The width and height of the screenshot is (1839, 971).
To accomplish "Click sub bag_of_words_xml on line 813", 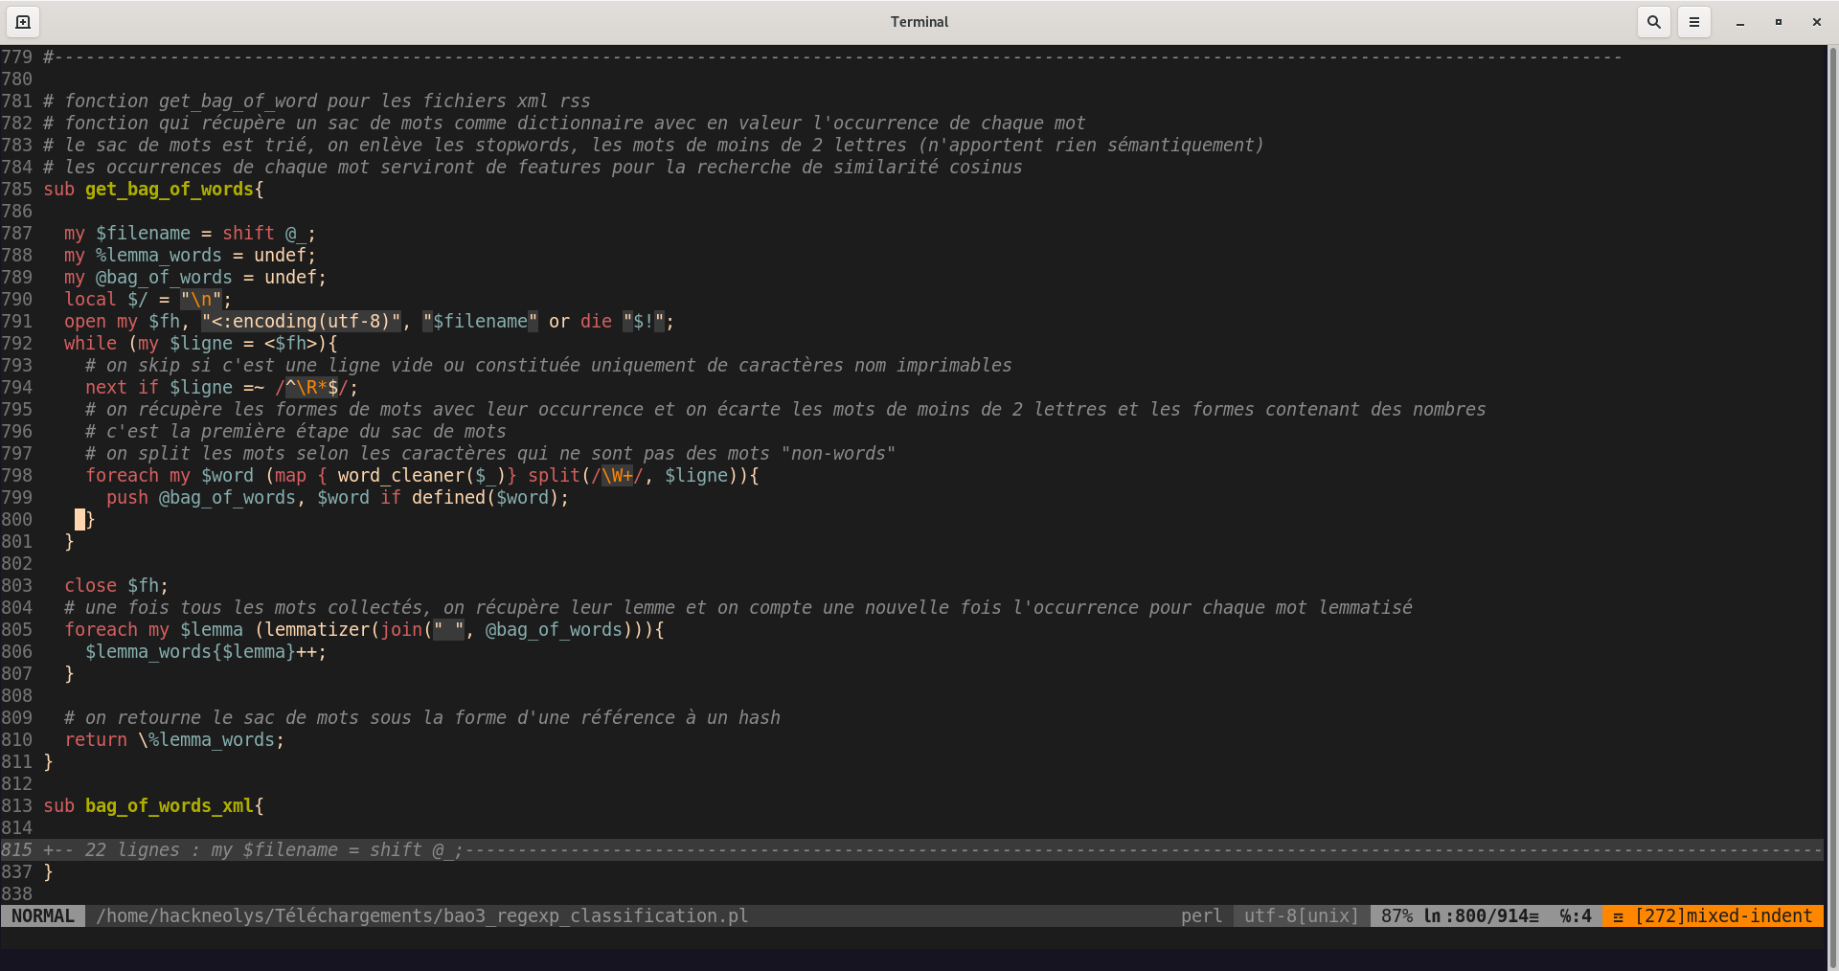I will point(153,805).
